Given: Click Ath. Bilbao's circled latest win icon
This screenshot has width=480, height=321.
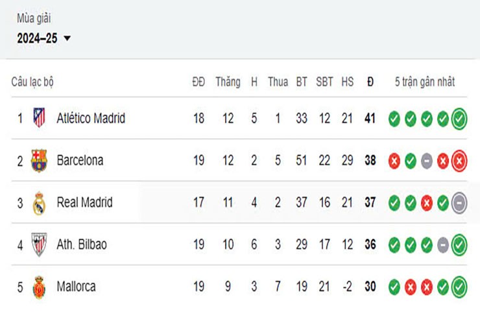Looking at the screenshot, I should [459, 244].
